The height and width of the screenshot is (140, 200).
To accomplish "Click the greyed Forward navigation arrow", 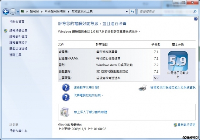I will pos(13,12).
